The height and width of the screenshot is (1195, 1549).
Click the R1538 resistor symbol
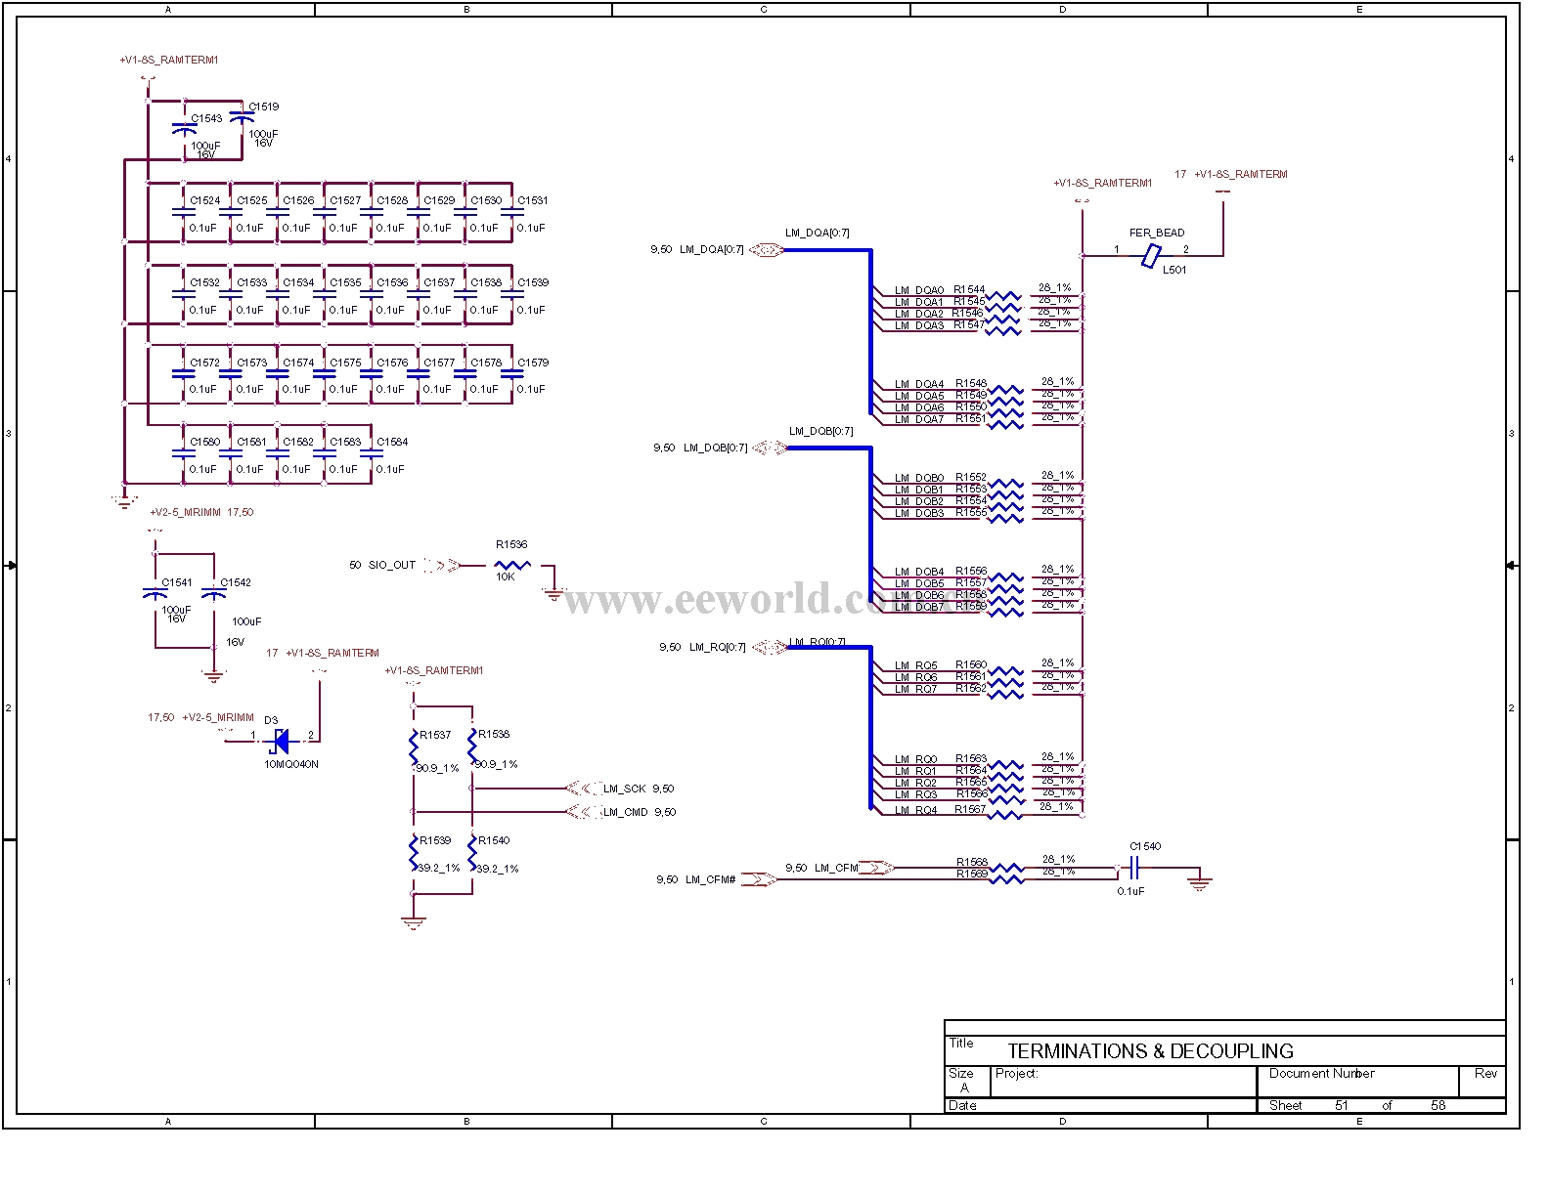pos(472,747)
